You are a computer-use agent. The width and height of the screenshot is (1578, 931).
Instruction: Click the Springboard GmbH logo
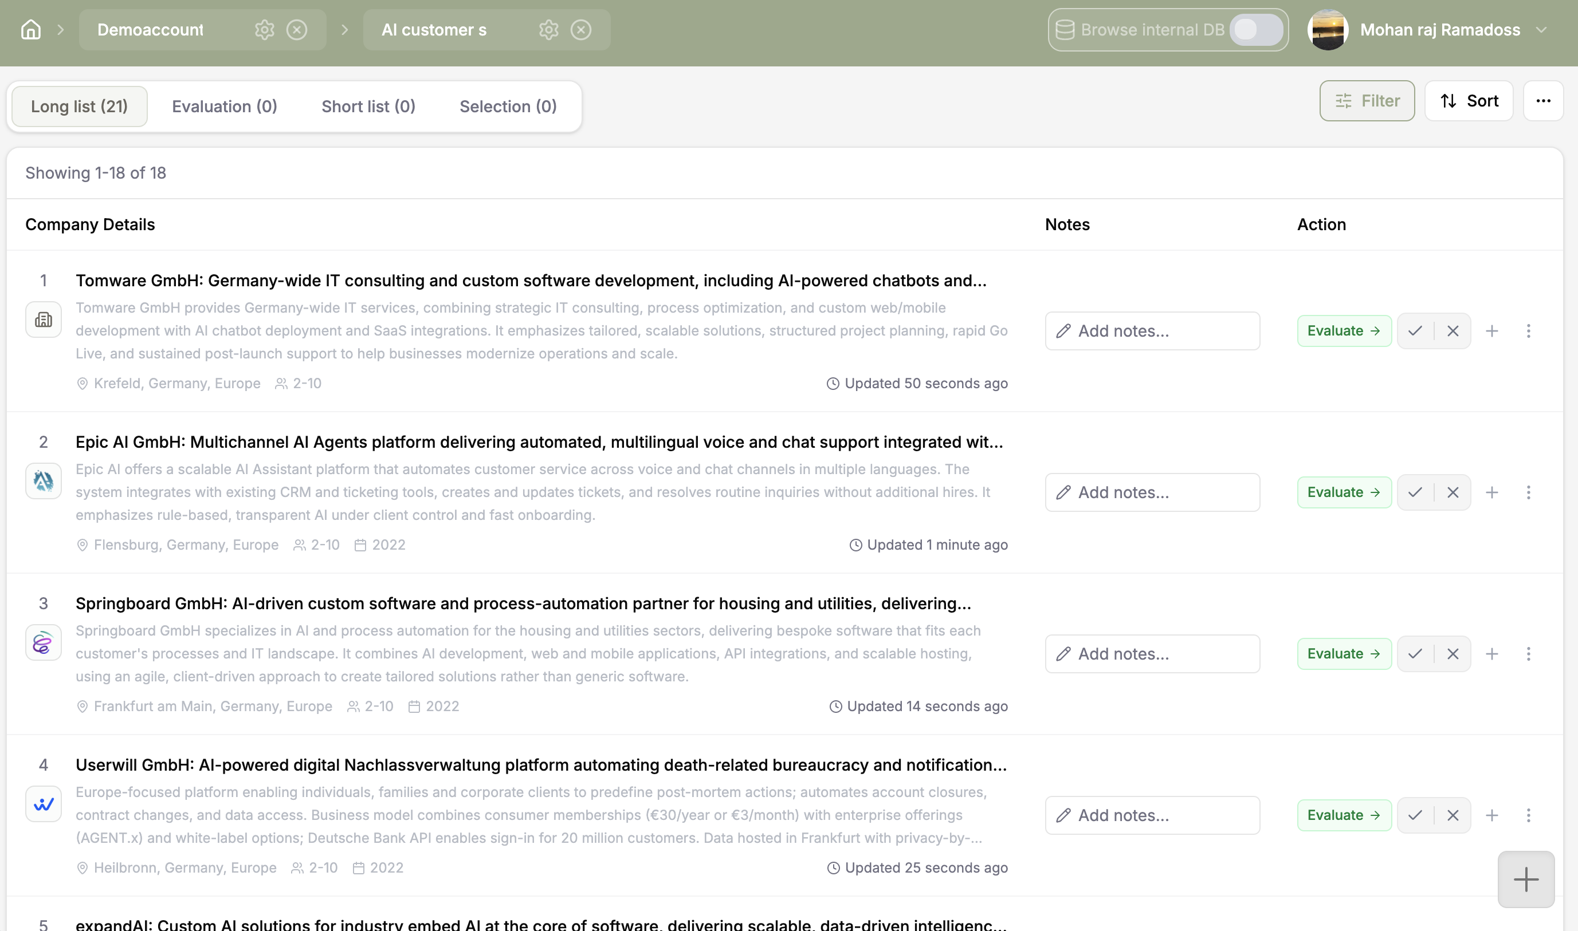click(x=44, y=642)
